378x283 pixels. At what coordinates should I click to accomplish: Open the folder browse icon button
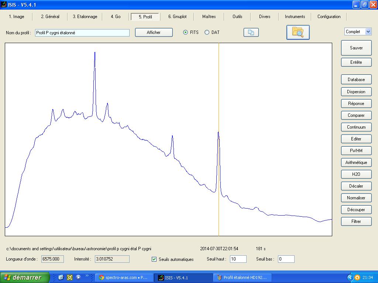click(x=298, y=32)
